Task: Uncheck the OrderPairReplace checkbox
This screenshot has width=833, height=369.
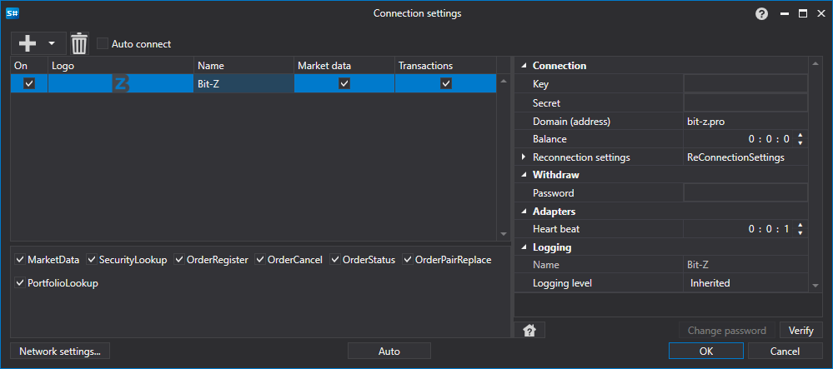Action: coord(408,260)
